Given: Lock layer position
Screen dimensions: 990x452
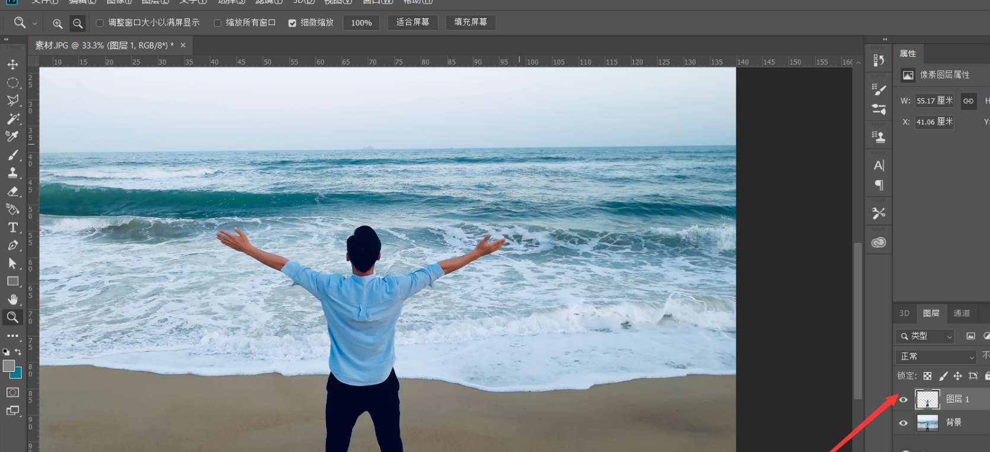Looking at the screenshot, I should pyautogui.click(x=957, y=376).
